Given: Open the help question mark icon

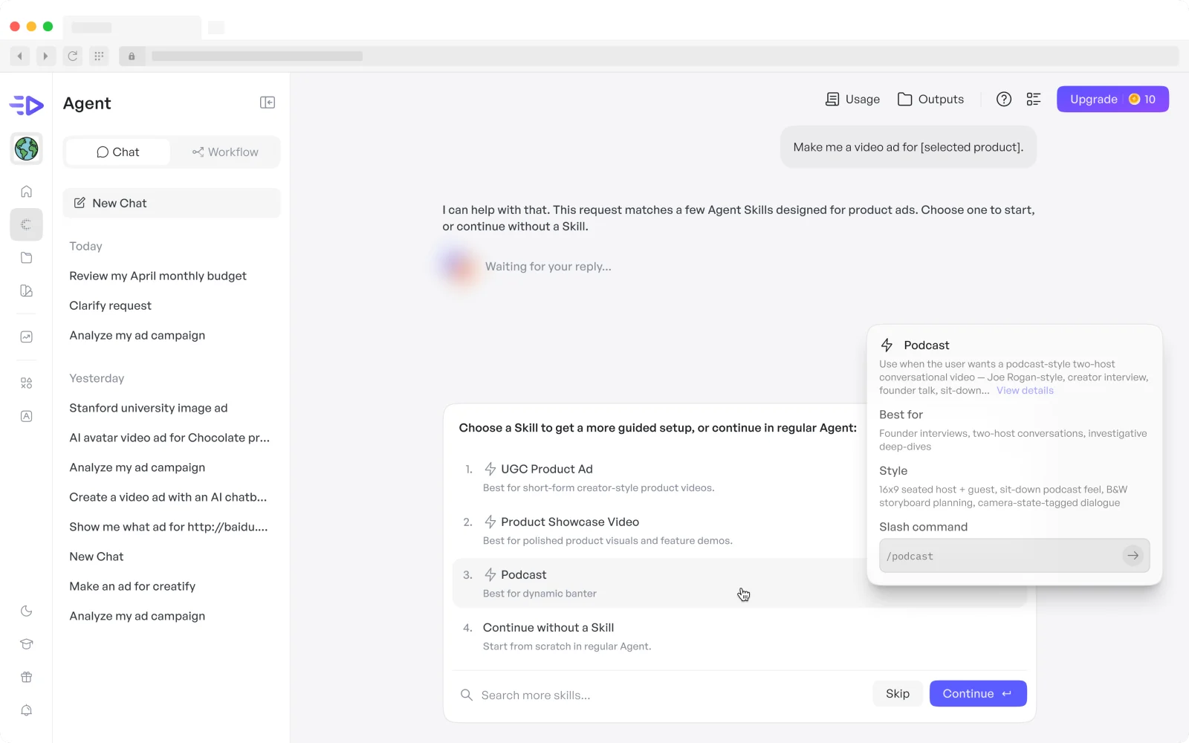Looking at the screenshot, I should pos(1004,99).
